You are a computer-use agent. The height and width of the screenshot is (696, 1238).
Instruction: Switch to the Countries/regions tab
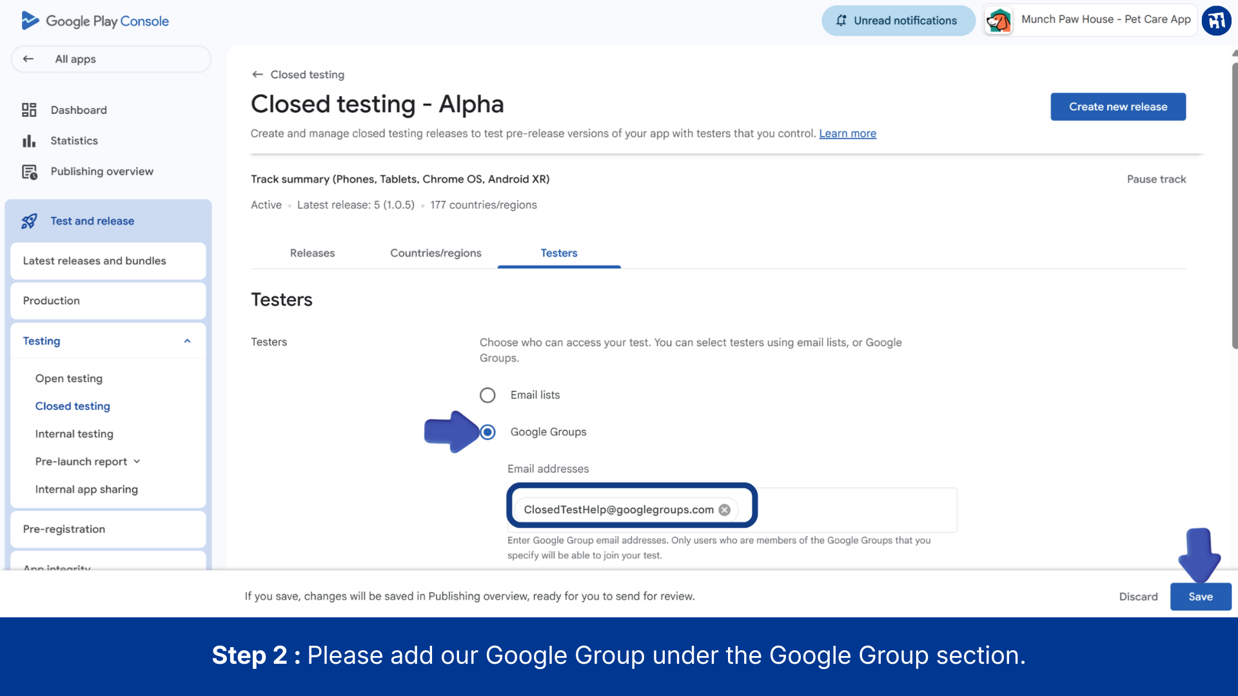coord(435,253)
